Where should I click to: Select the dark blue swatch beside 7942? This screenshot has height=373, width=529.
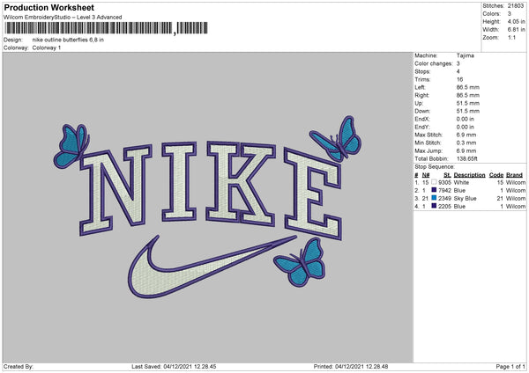[x=434, y=190]
